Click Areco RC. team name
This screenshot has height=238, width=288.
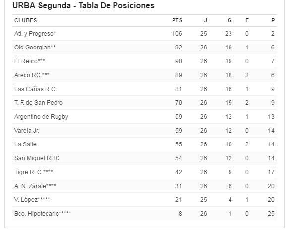tap(32, 75)
